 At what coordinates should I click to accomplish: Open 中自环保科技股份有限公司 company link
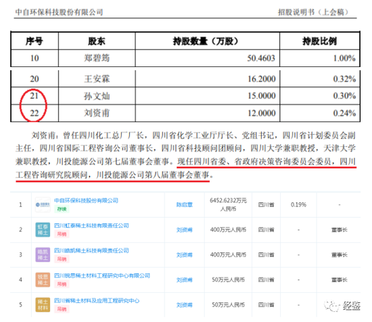pos(86,200)
